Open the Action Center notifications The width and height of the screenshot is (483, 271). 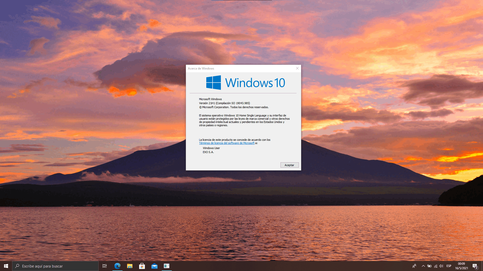pos(475,266)
